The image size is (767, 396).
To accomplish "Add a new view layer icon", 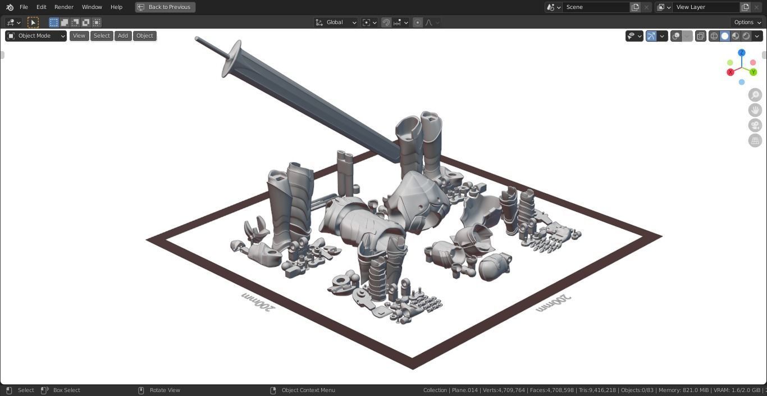I will 745,7.
